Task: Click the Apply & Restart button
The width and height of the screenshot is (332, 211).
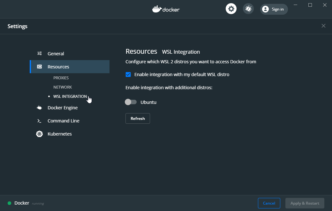Action: pyautogui.click(x=305, y=203)
